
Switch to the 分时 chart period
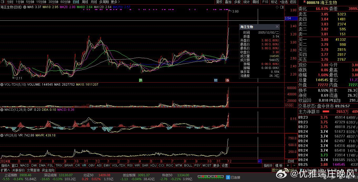10,2
